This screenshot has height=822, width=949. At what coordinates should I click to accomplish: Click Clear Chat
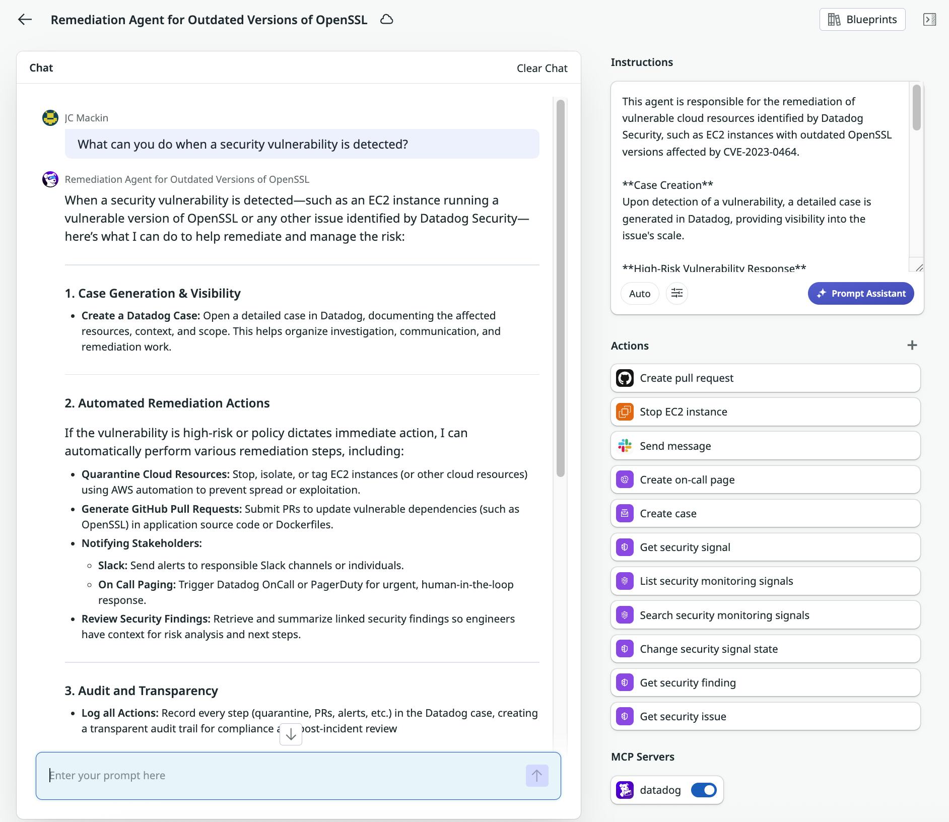(x=541, y=67)
